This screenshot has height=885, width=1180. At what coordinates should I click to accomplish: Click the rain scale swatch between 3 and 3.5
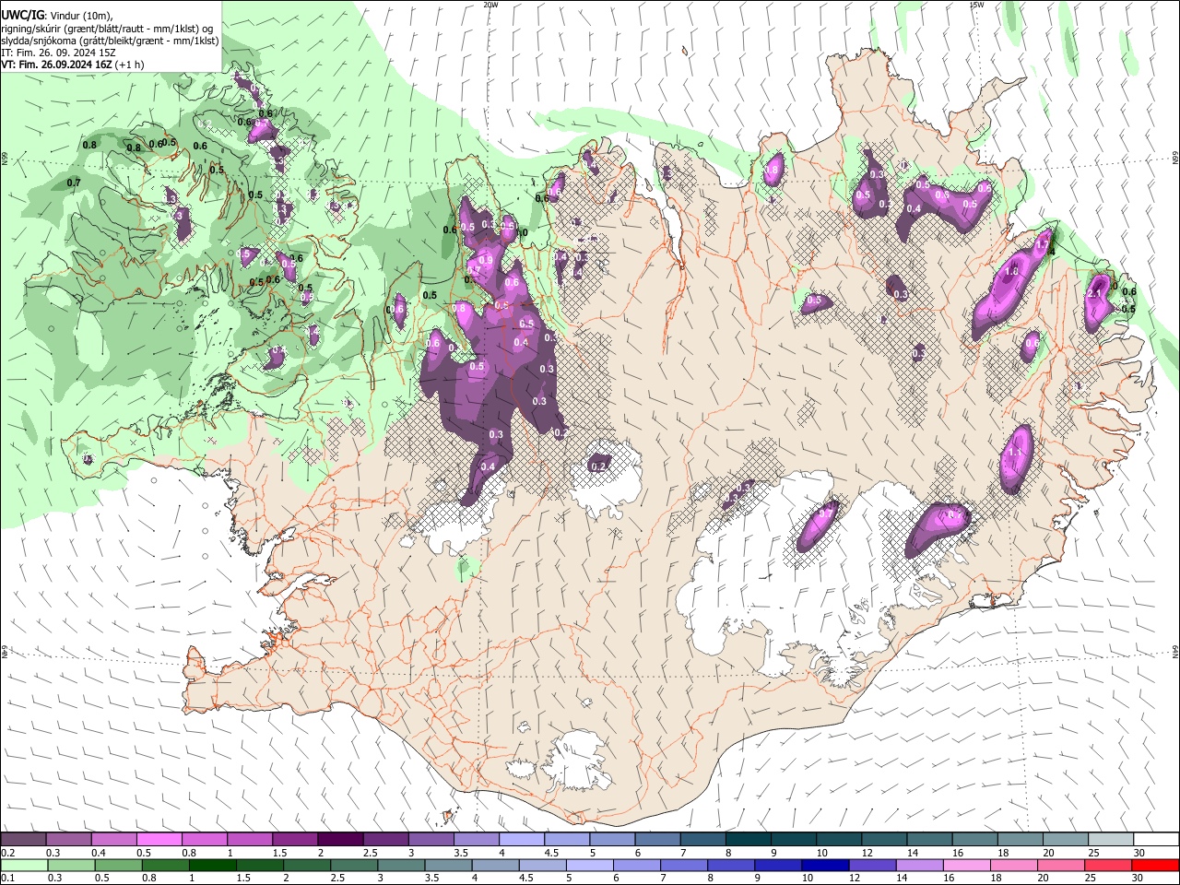click(401, 865)
